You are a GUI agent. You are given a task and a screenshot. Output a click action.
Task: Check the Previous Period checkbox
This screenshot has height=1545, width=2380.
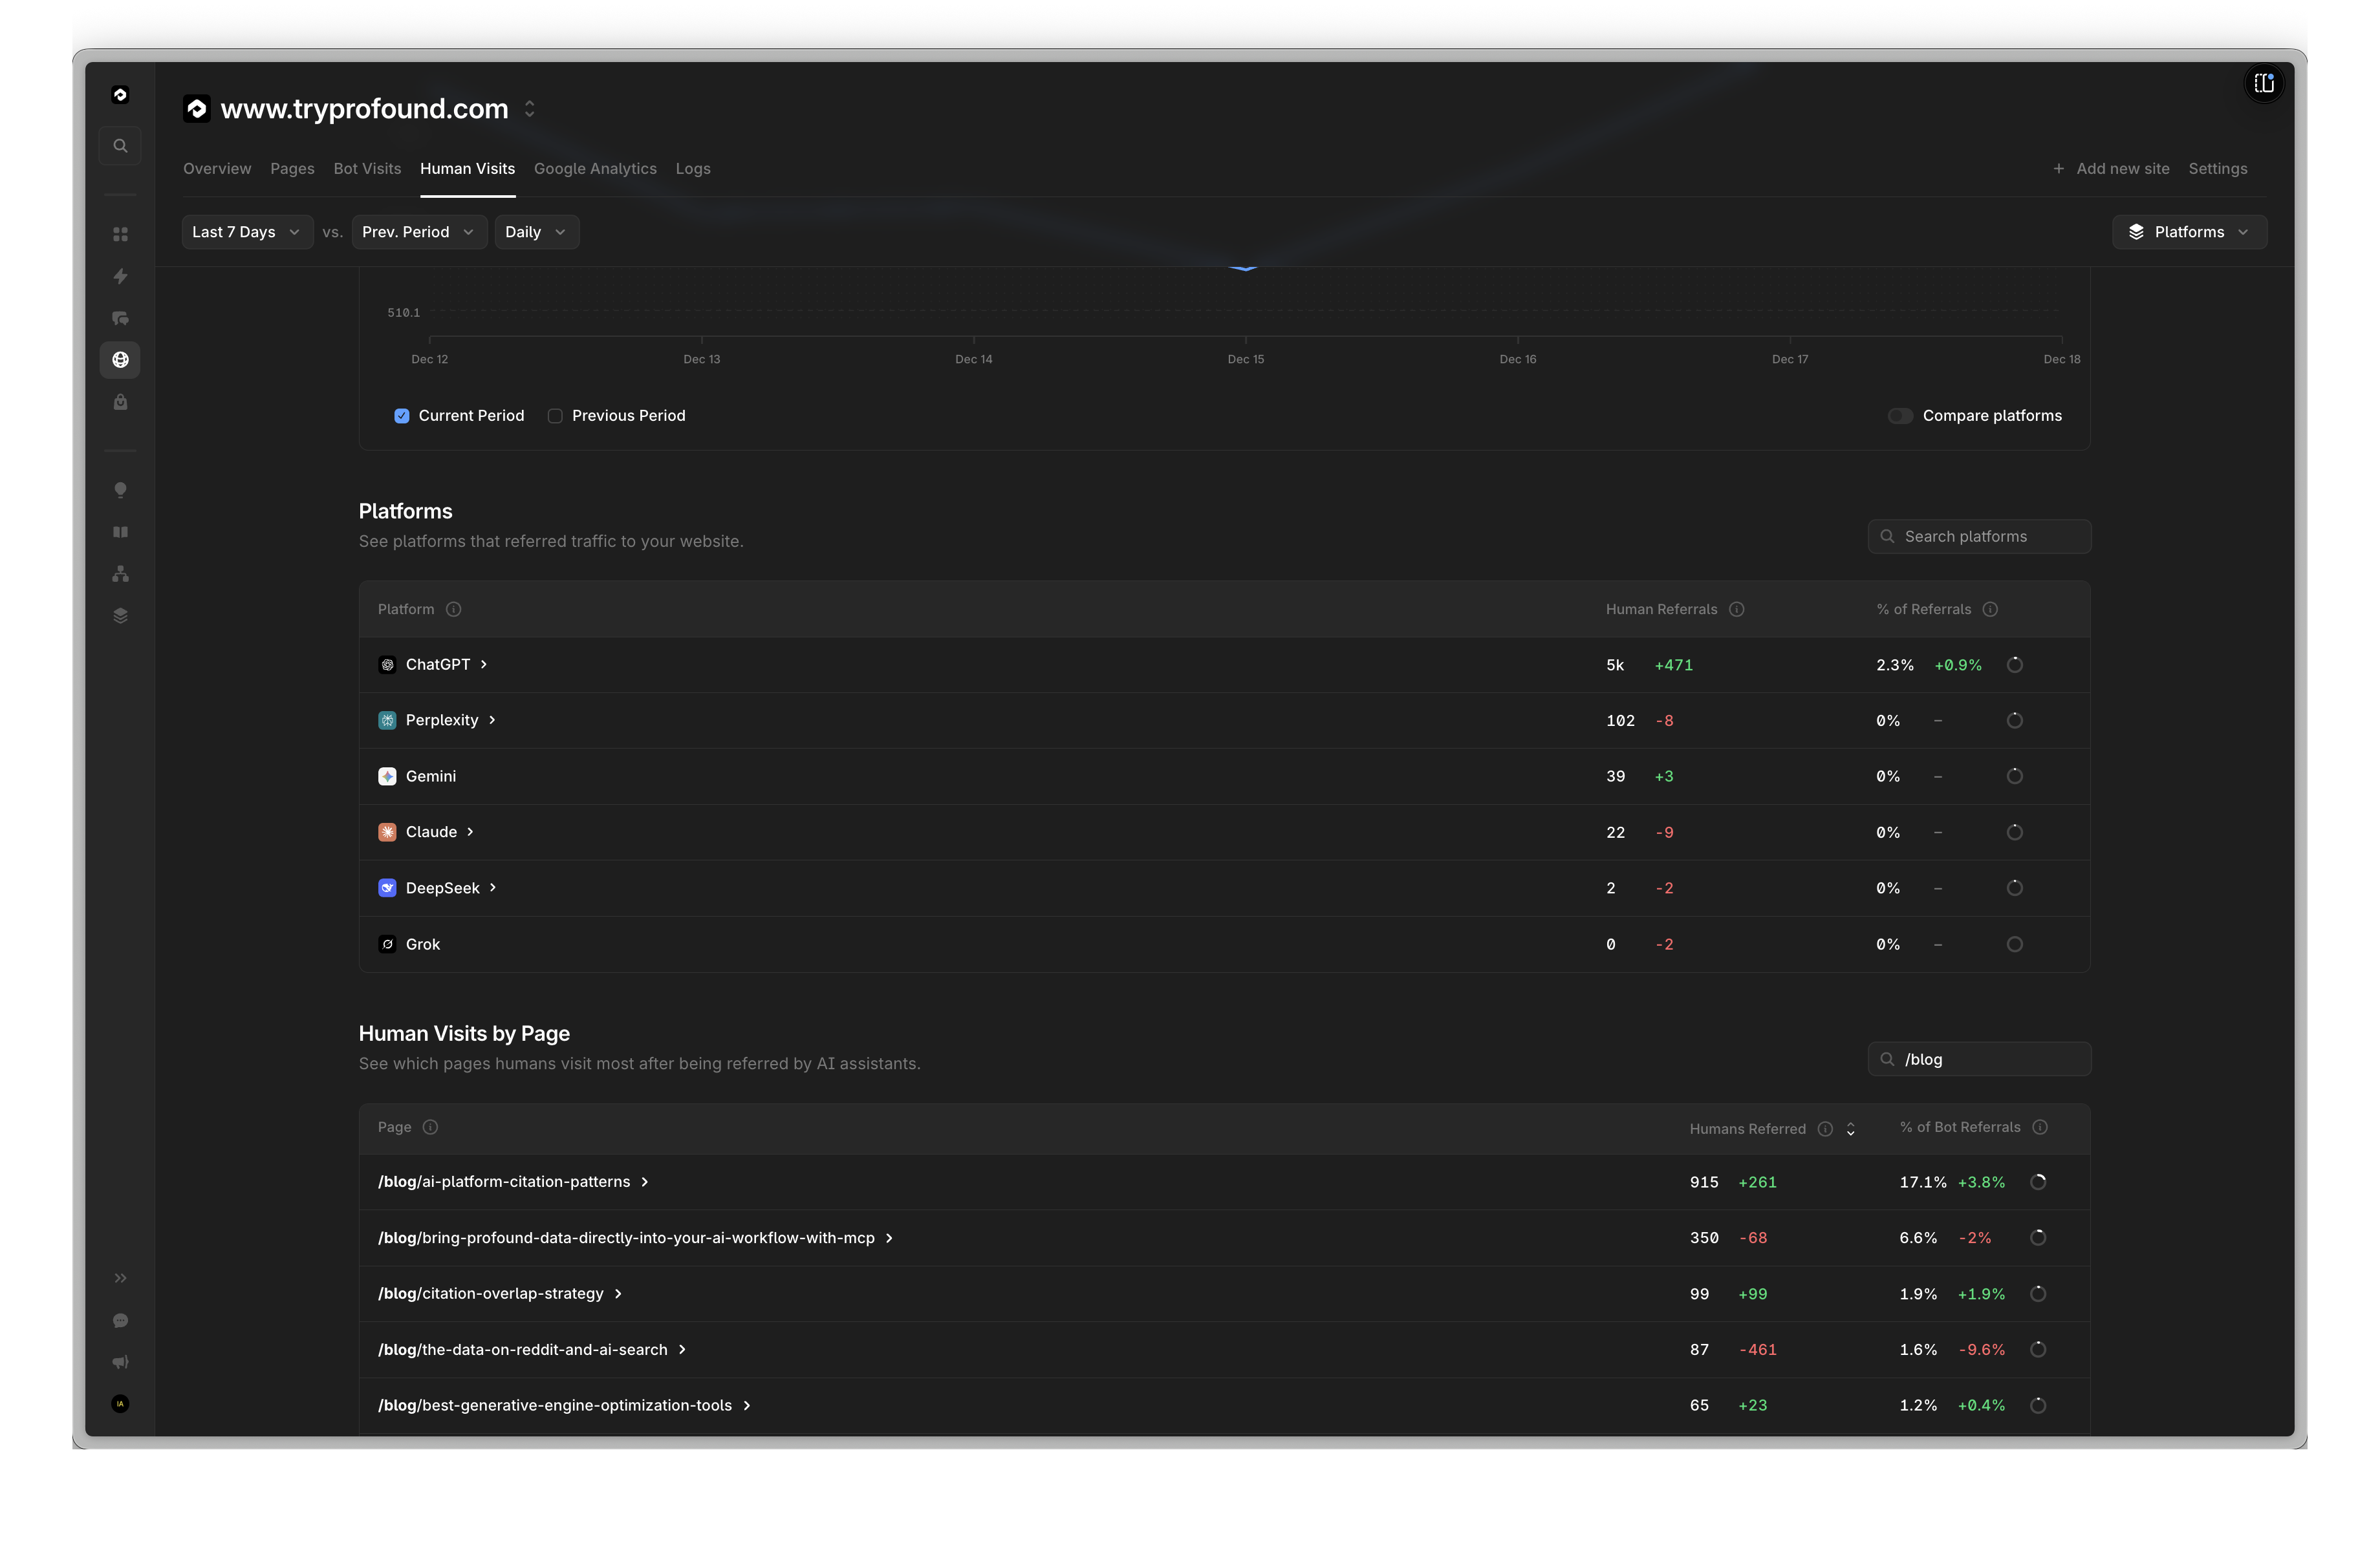[555, 416]
